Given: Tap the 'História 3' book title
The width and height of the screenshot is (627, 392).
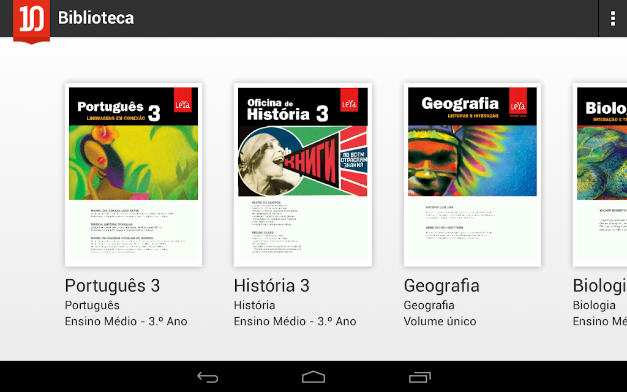Looking at the screenshot, I should coord(271,285).
